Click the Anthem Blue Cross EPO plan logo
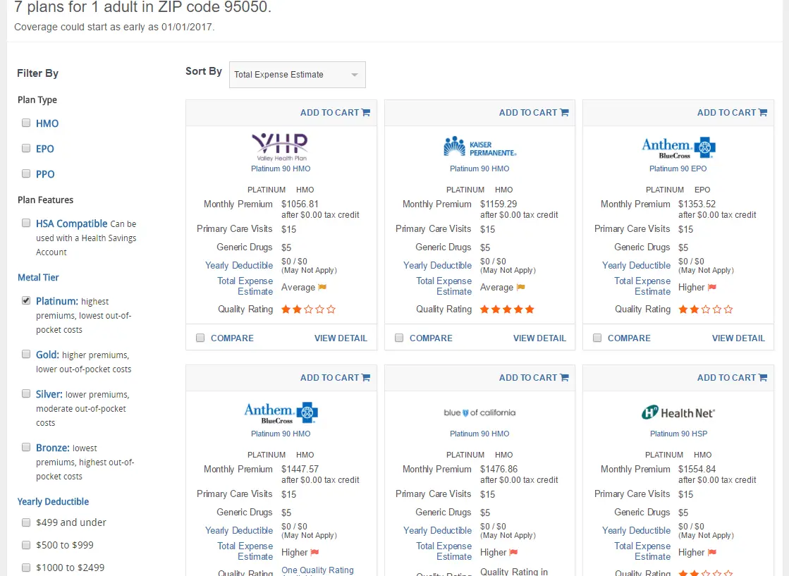The width and height of the screenshot is (789, 576). (x=678, y=147)
